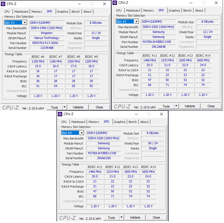Click Close button in Slot #4 window
The height and width of the screenshot is (223, 224).
point(157,217)
